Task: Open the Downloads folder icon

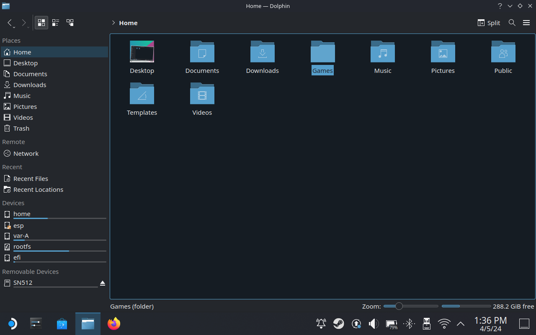Action: click(x=262, y=52)
